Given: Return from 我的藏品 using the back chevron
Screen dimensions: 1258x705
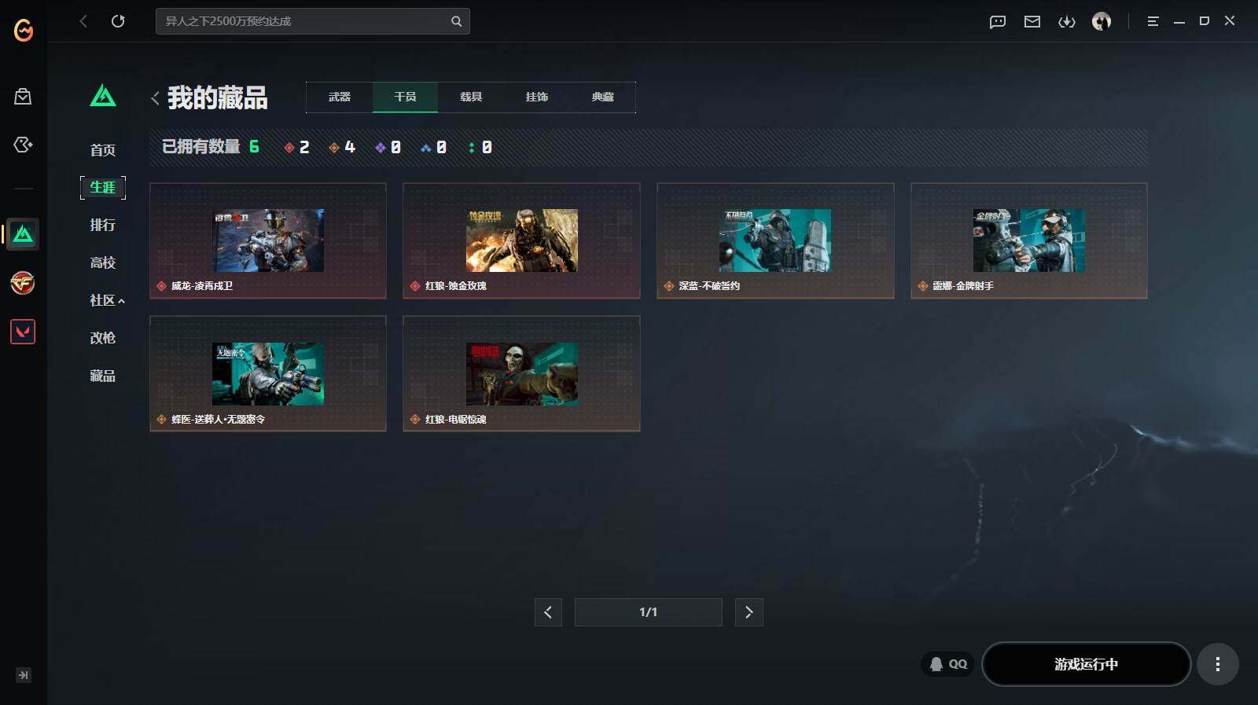Looking at the screenshot, I should tap(155, 98).
